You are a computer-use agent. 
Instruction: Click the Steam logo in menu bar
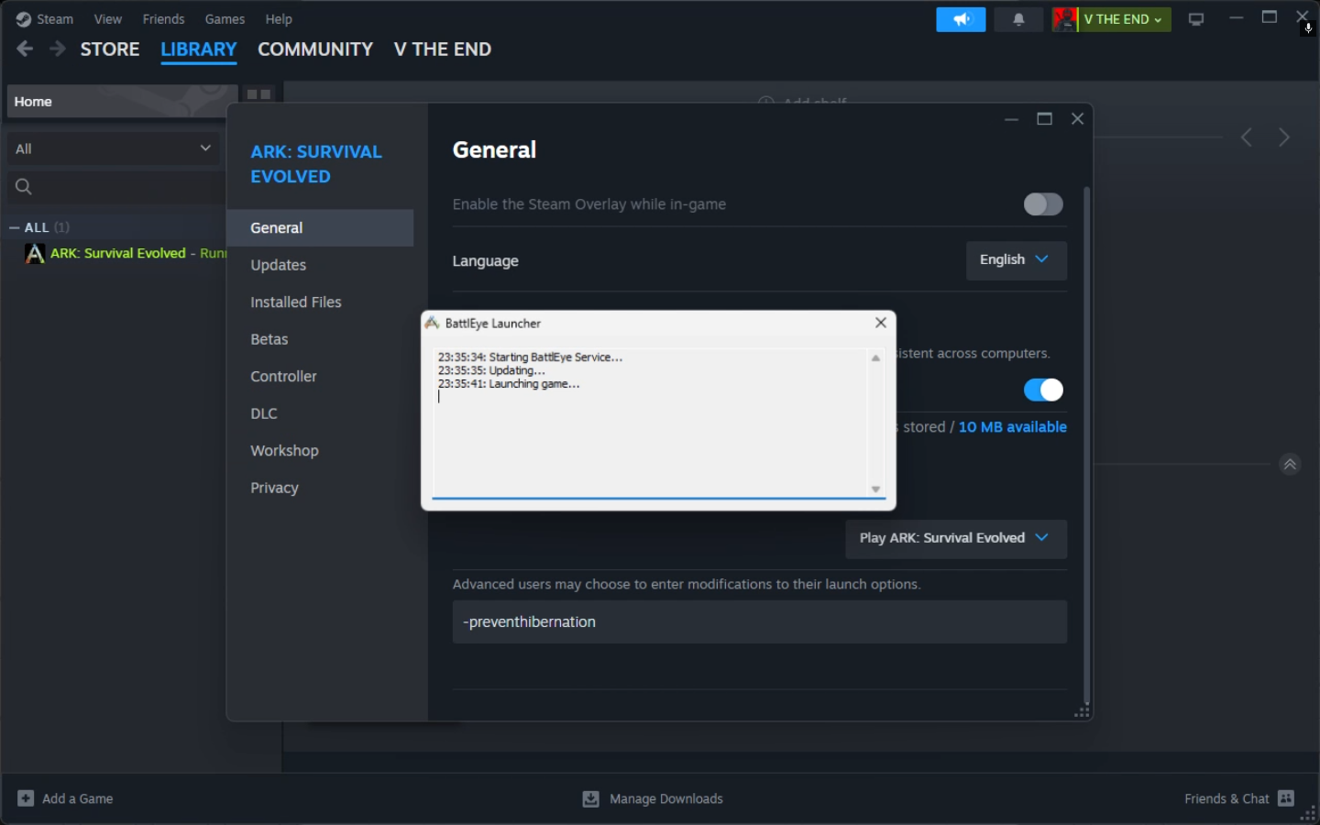[24, 19]
